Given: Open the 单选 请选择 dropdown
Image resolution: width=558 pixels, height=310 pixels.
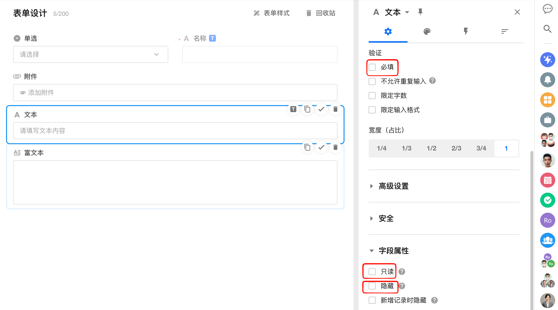Looking at the screenshot, I should pos(90,54).
